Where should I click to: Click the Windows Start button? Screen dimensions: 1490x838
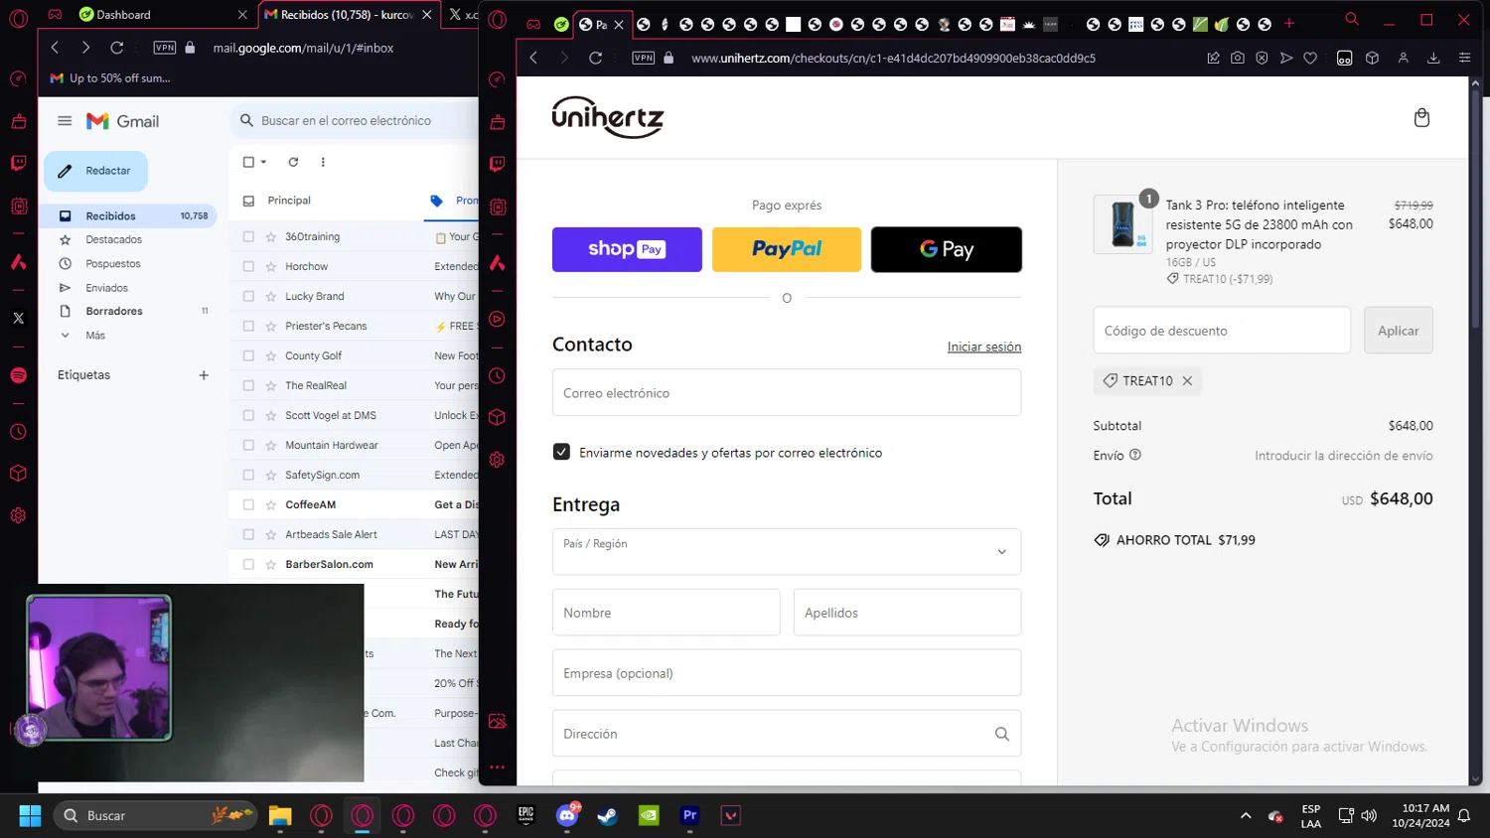[30, 816]
